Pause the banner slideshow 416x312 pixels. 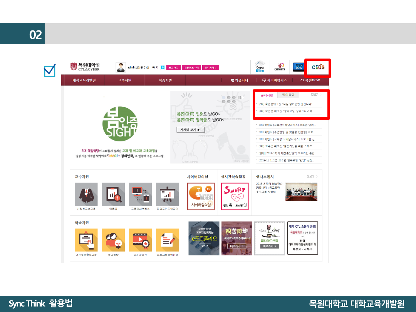click(x=239, y=98)
